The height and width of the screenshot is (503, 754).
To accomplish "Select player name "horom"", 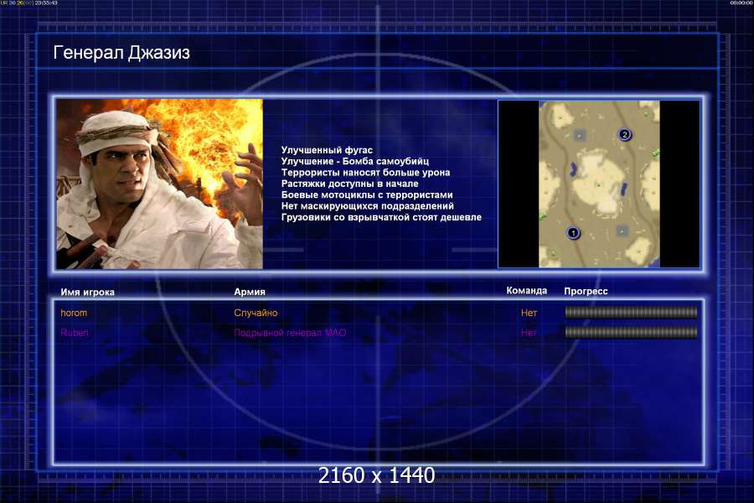I will coord(74,313).
